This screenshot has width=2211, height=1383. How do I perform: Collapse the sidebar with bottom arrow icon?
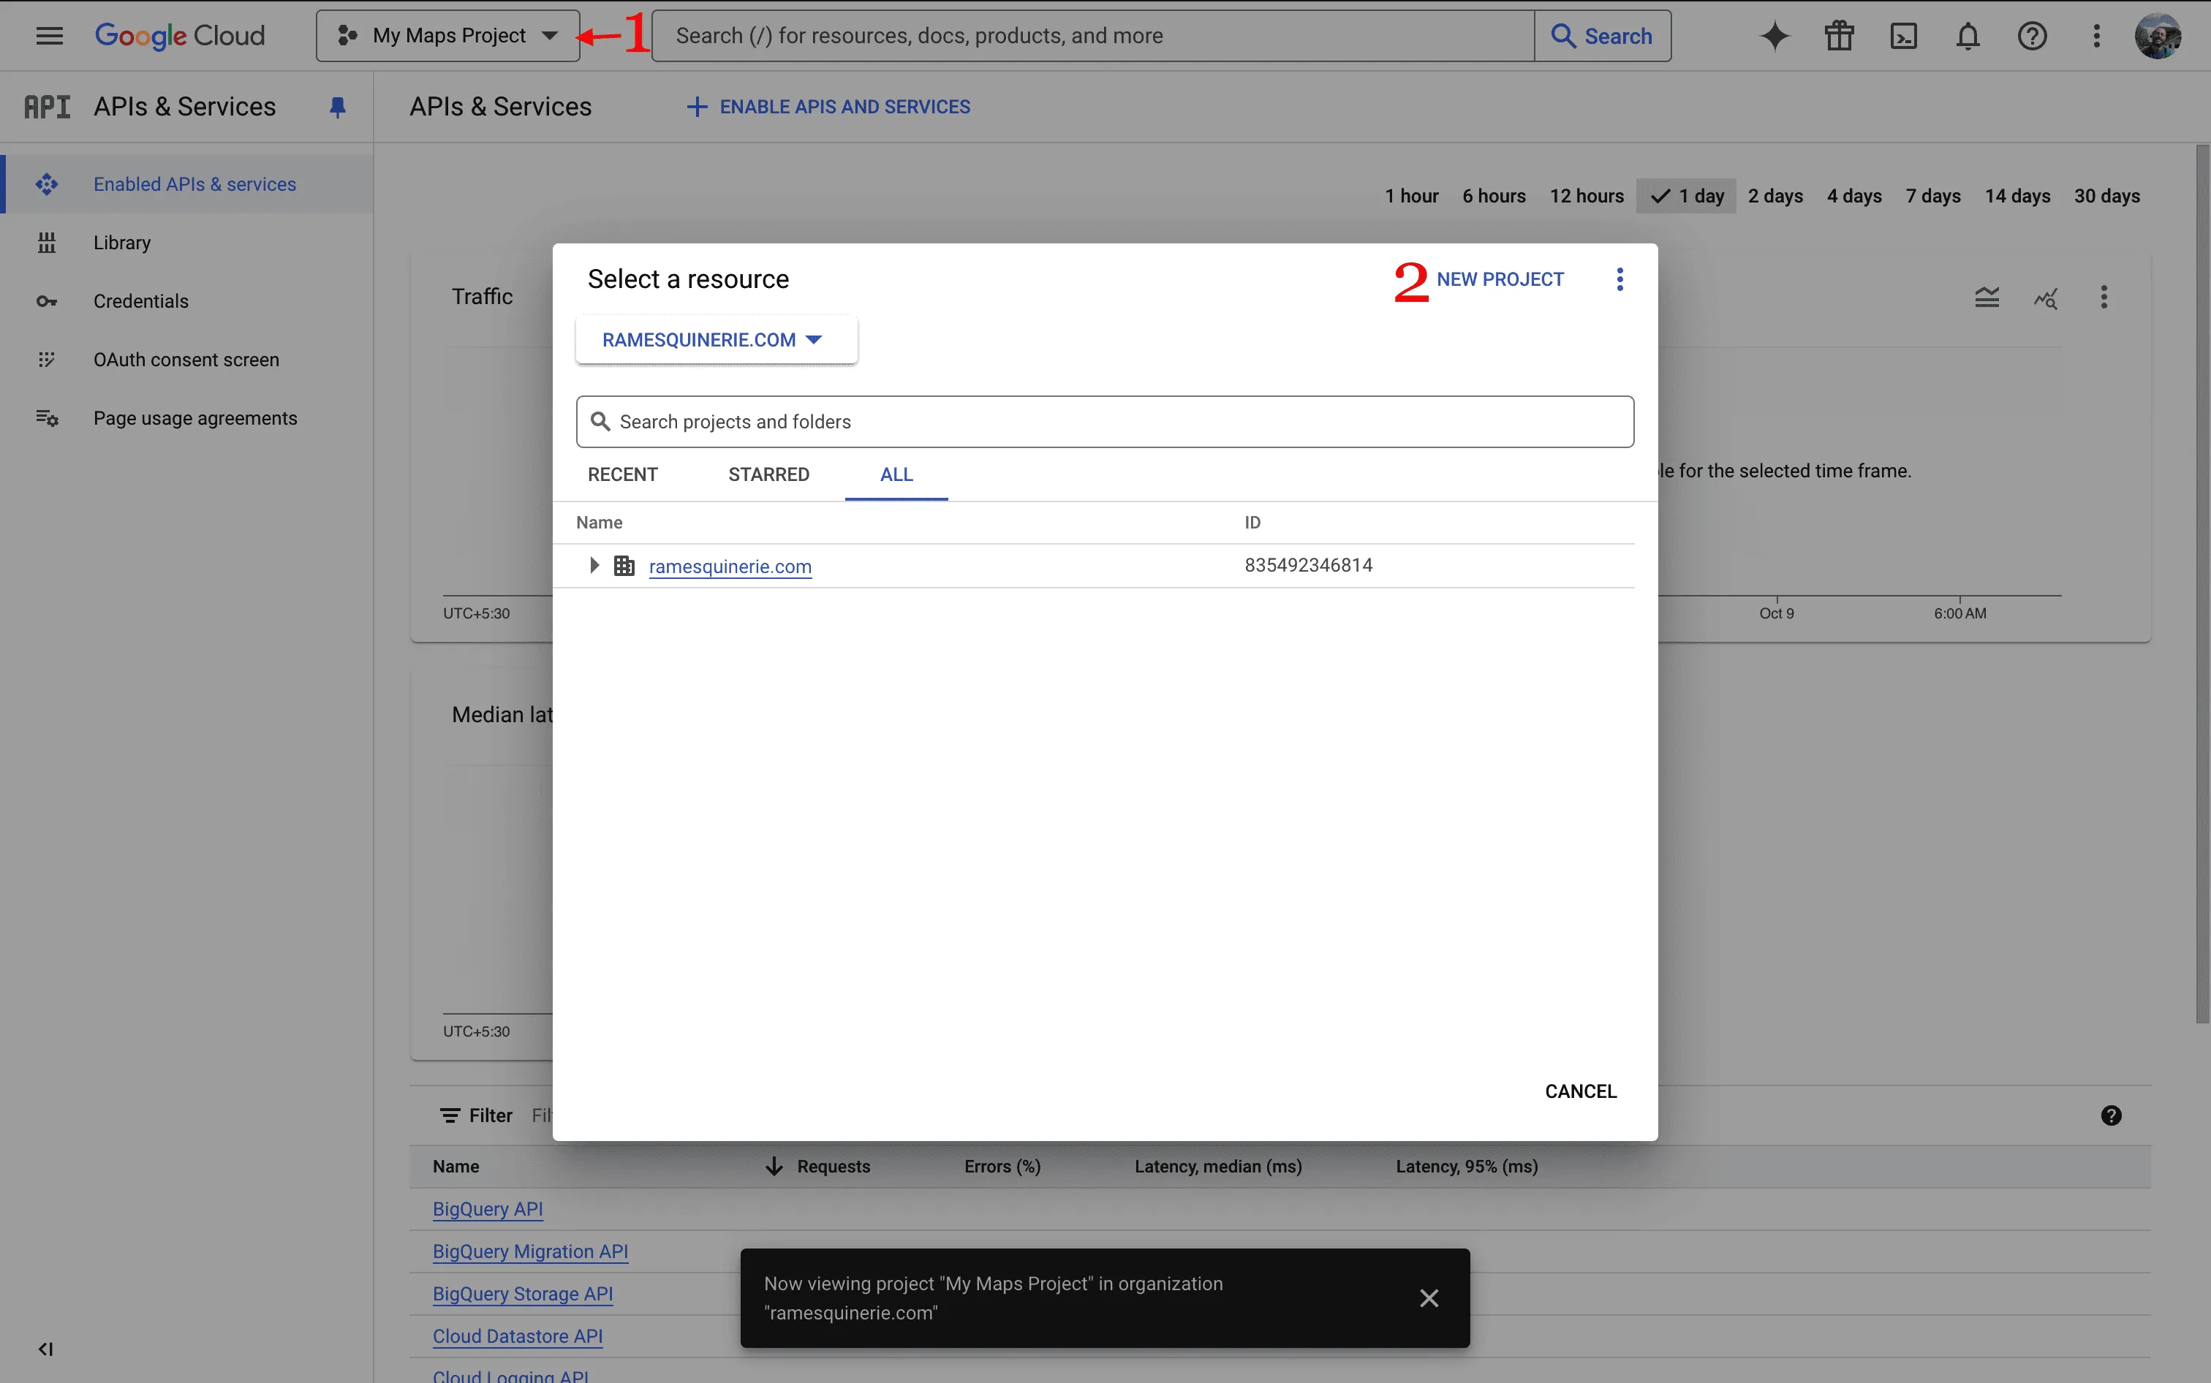45,1349
